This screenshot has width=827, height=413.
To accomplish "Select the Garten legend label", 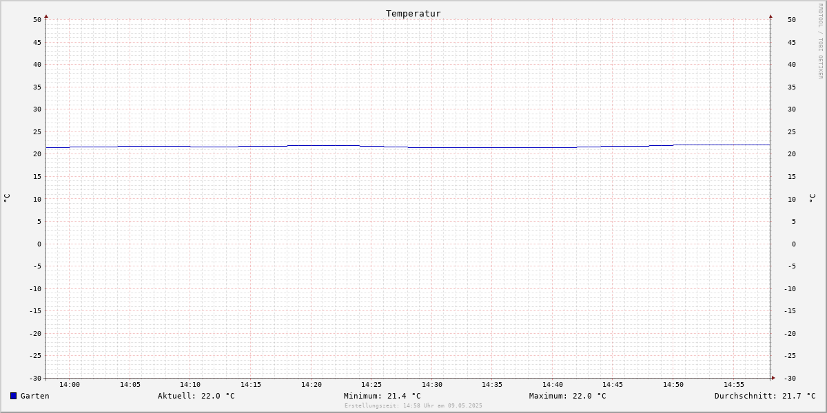I will pyautogui.click(x=35, y=396).
